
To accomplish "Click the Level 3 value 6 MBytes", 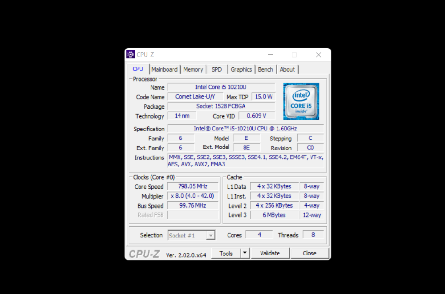I will click(x=274, y=215).
